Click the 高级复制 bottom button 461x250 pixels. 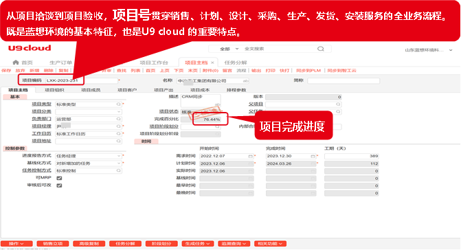pyautogui.click(x=89, y=244)
